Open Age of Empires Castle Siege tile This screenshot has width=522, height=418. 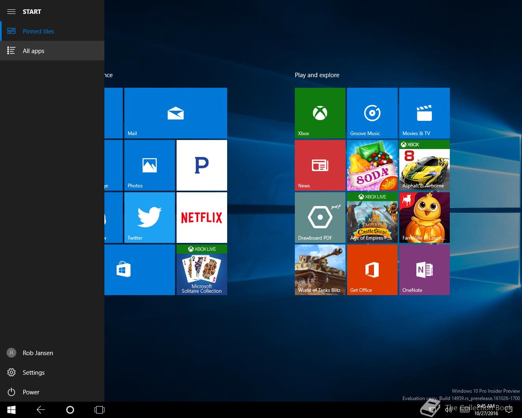(372, 218)
